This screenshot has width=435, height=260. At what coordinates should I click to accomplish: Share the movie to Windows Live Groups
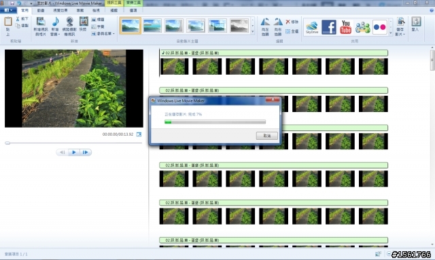(362, 27)
